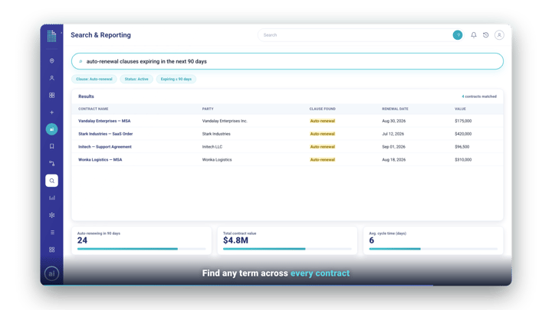Click Auto-renewal tag in Vandalay row
This screenshot has height=310, width=552.
(x=323, y=121)
